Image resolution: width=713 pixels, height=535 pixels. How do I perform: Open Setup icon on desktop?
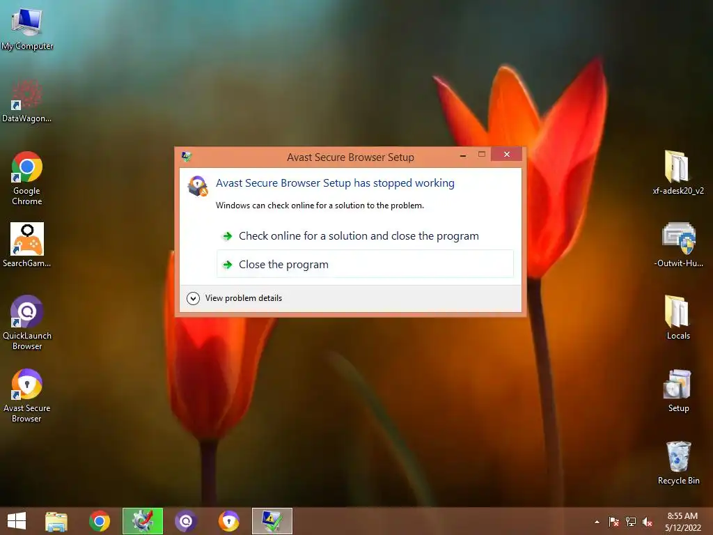[x=678, y=391]
